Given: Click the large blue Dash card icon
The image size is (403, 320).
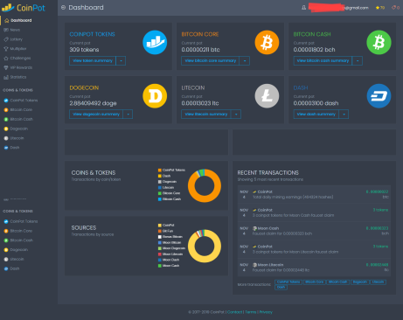Looking at the screenshot, I should point(379,96).
